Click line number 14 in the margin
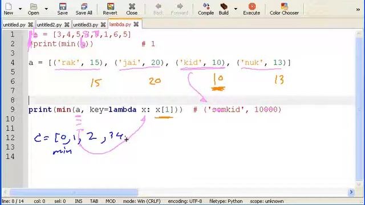365x205 pixels. pyautogui.click(x=10, y=157)
